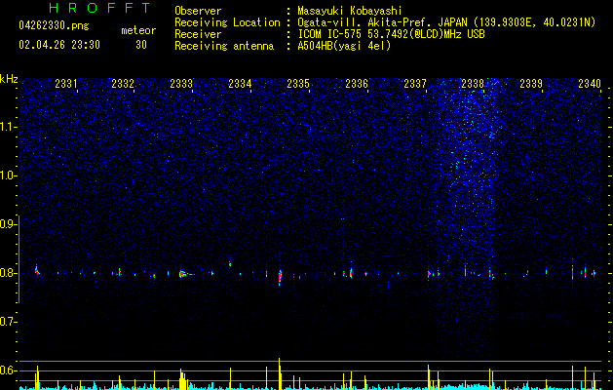Click the HROFFT title text

(100, 8)
